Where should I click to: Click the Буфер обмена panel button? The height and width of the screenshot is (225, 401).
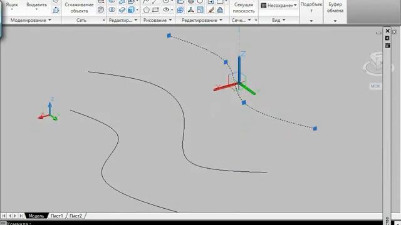click(x=335, y=7)
